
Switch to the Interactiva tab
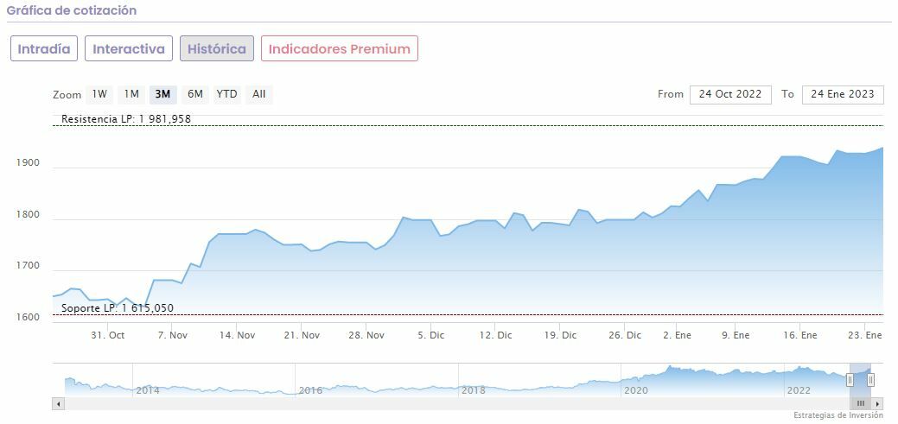pyautogui.click(x=129, y=48)
